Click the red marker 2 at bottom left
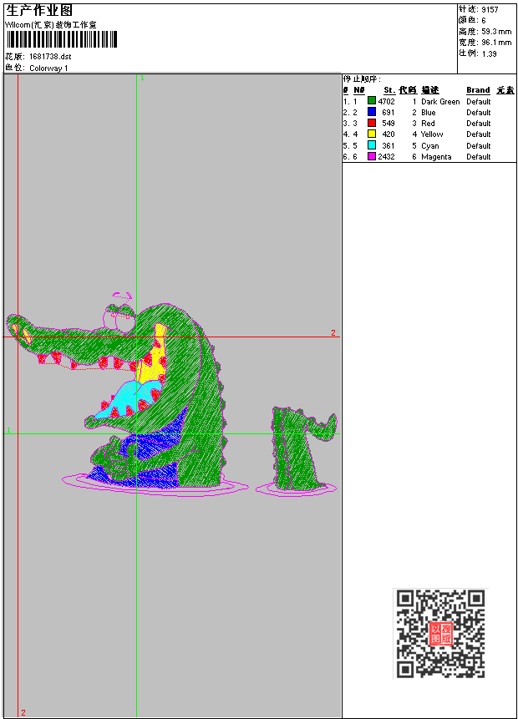 pos(23,712)
